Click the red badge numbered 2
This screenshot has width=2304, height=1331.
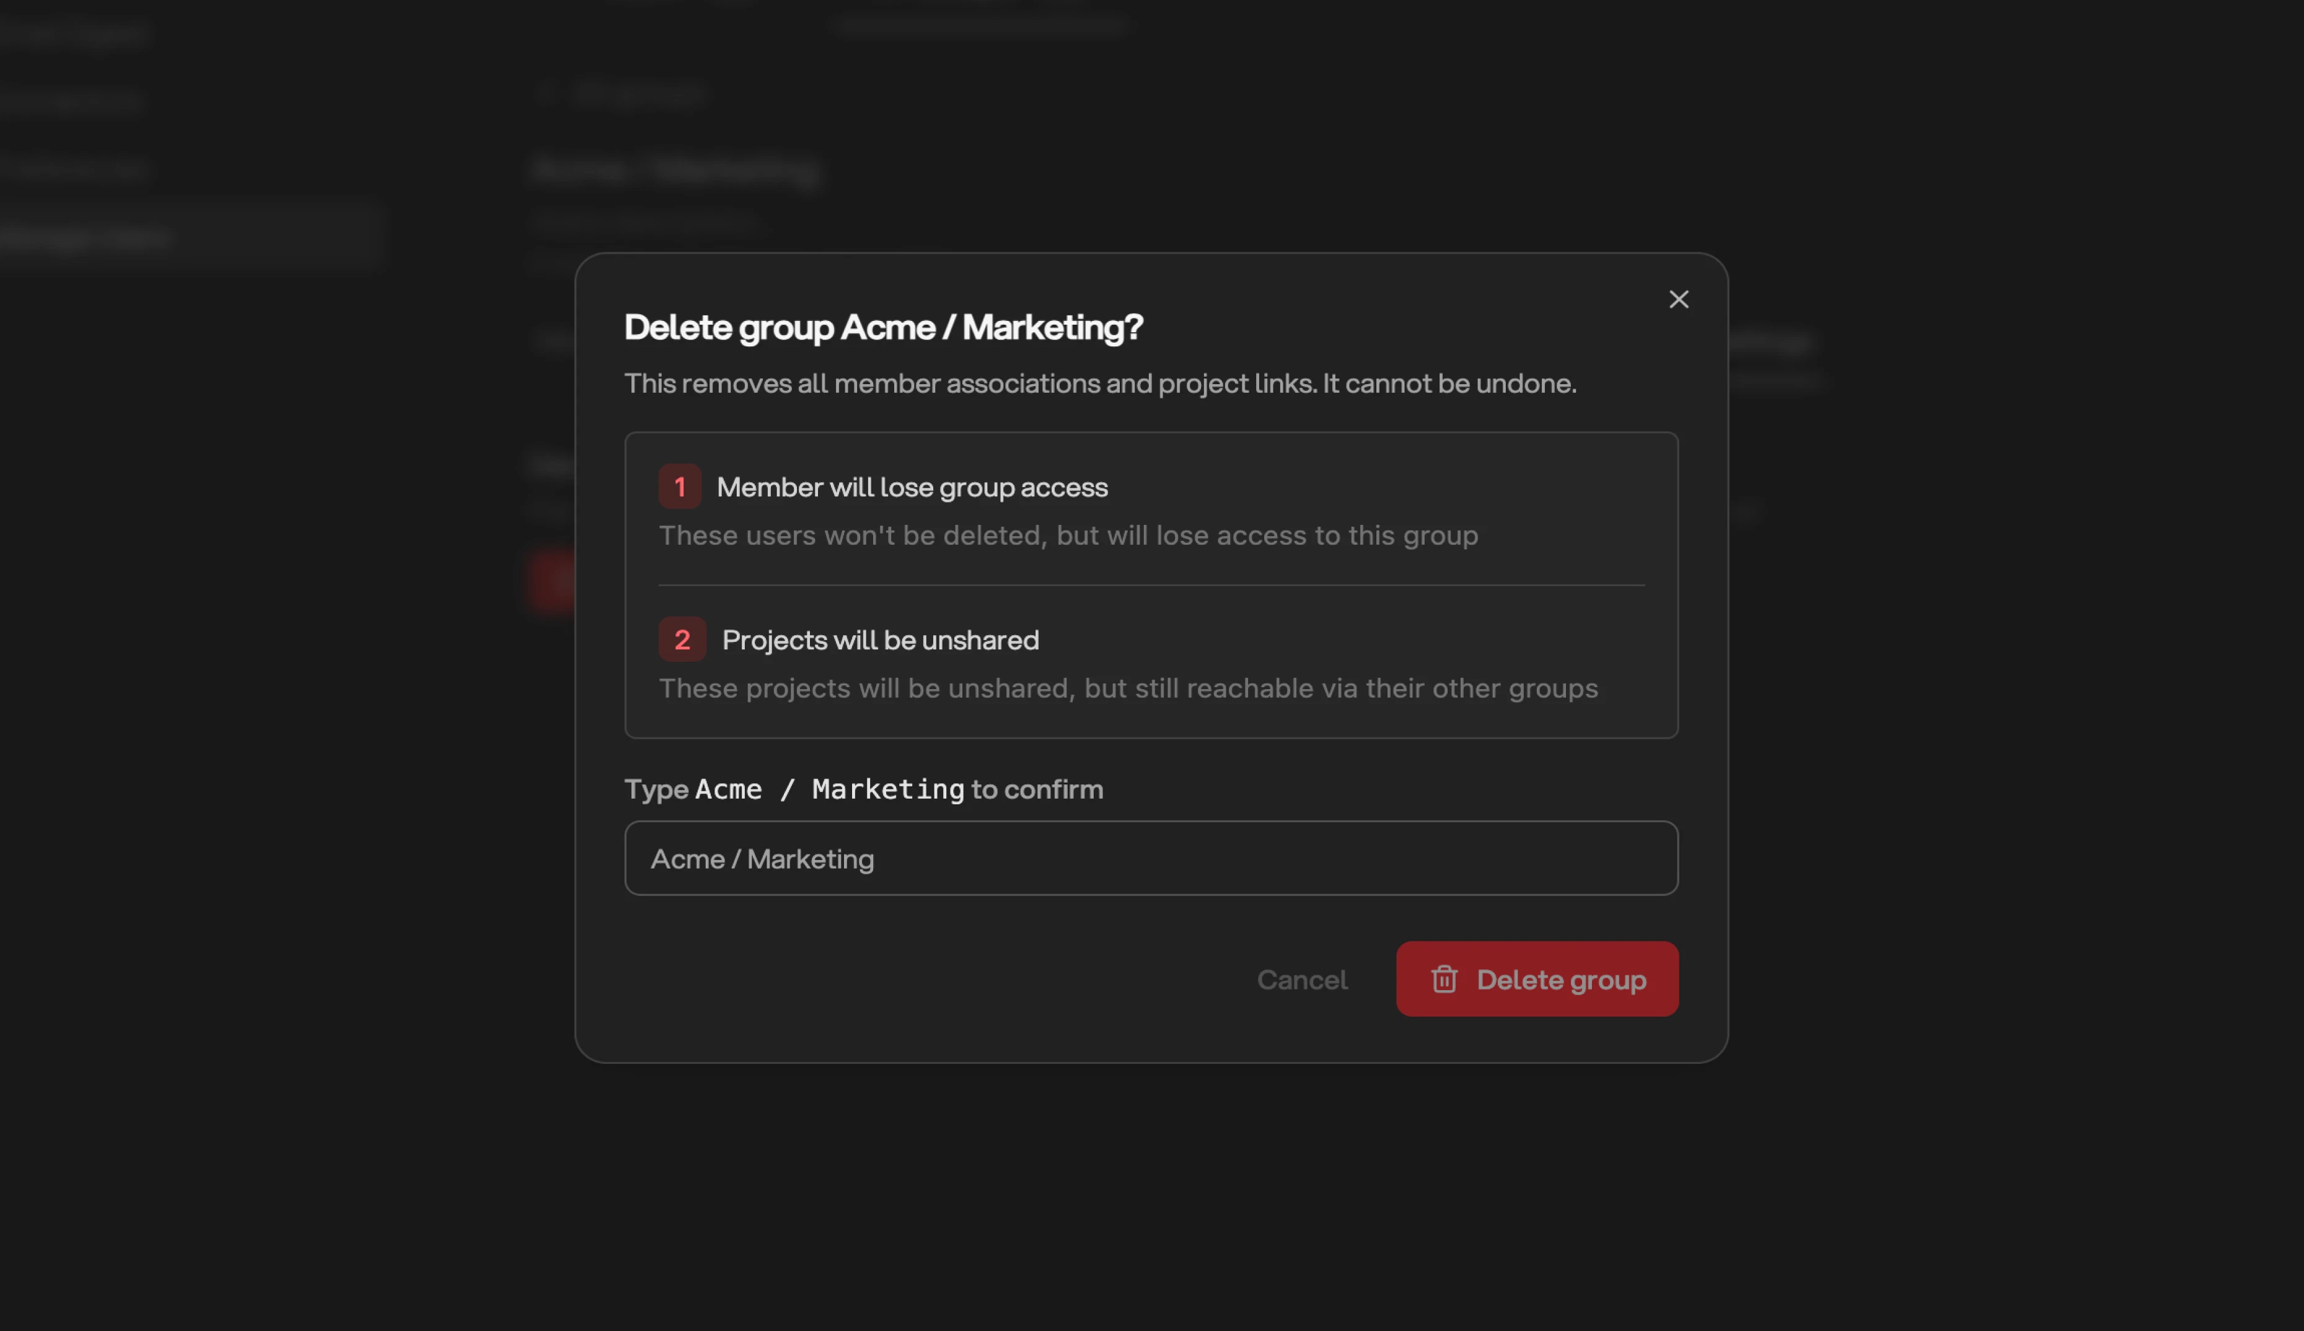[x=682, y=640]
